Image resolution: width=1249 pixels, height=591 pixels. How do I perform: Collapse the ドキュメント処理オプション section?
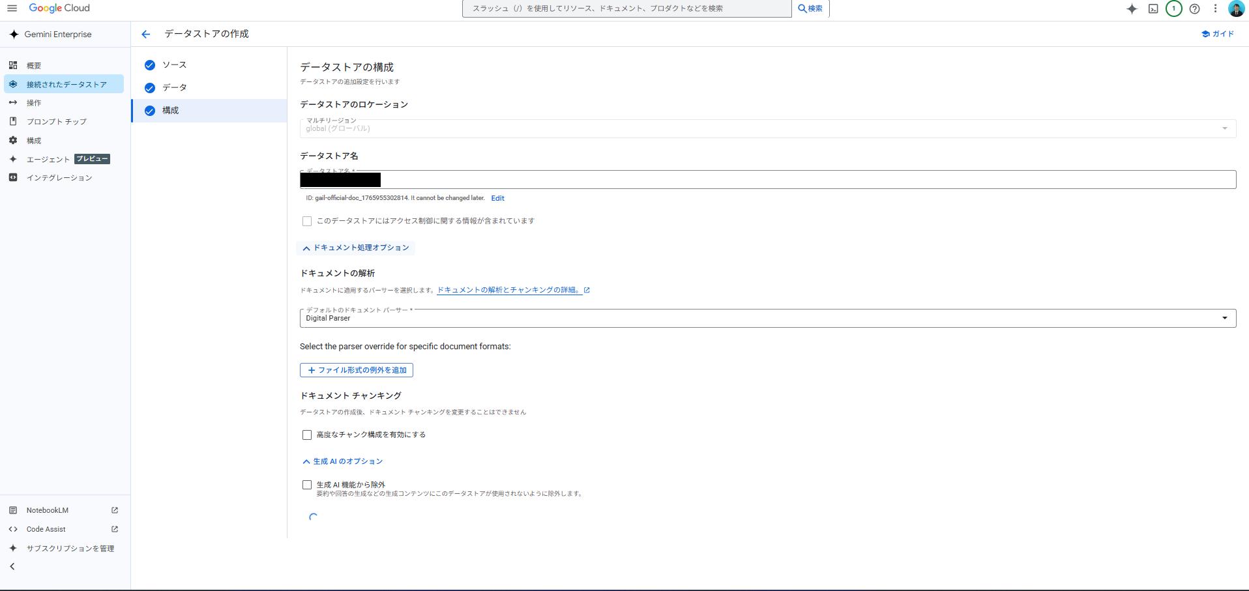[356, 248]
